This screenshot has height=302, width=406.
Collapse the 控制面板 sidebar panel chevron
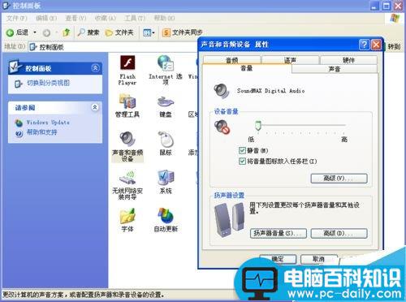coord(95,68)
